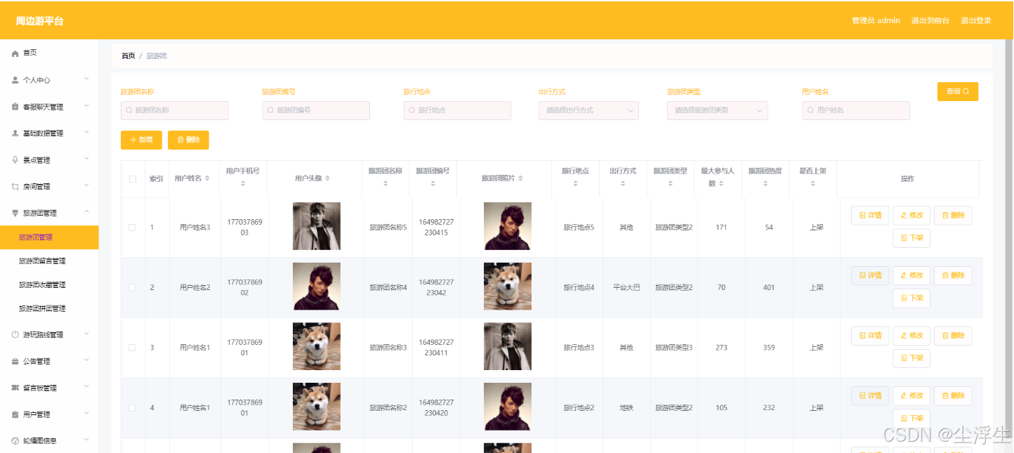The height and width of the screenshot is (453, 1014).
Task: Click the person icon for 个人中心
Action: tap(15, 80)
